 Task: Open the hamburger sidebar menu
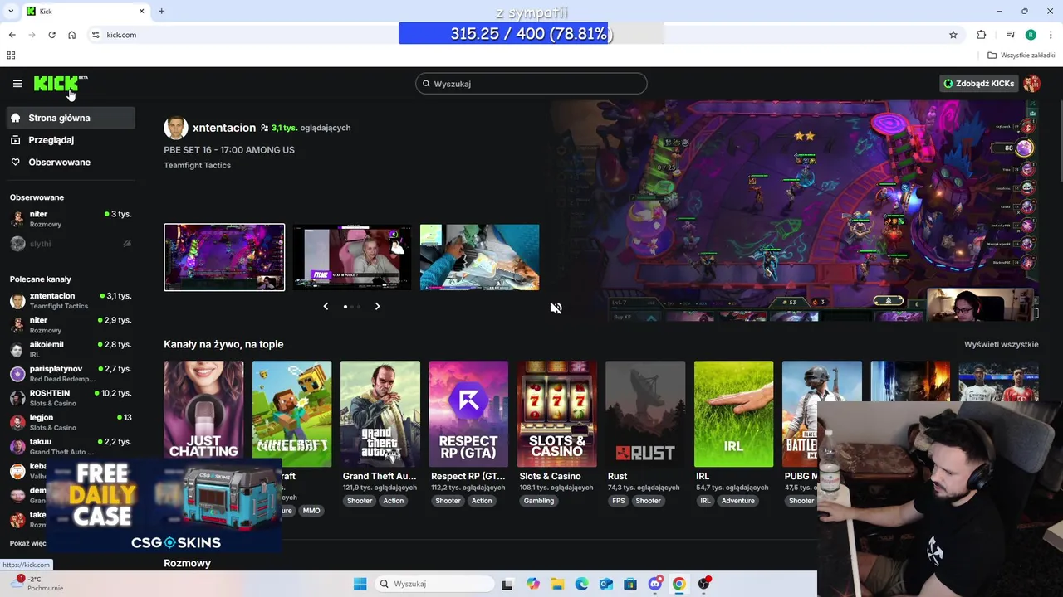pyautogui.click(x=17, y=84)
